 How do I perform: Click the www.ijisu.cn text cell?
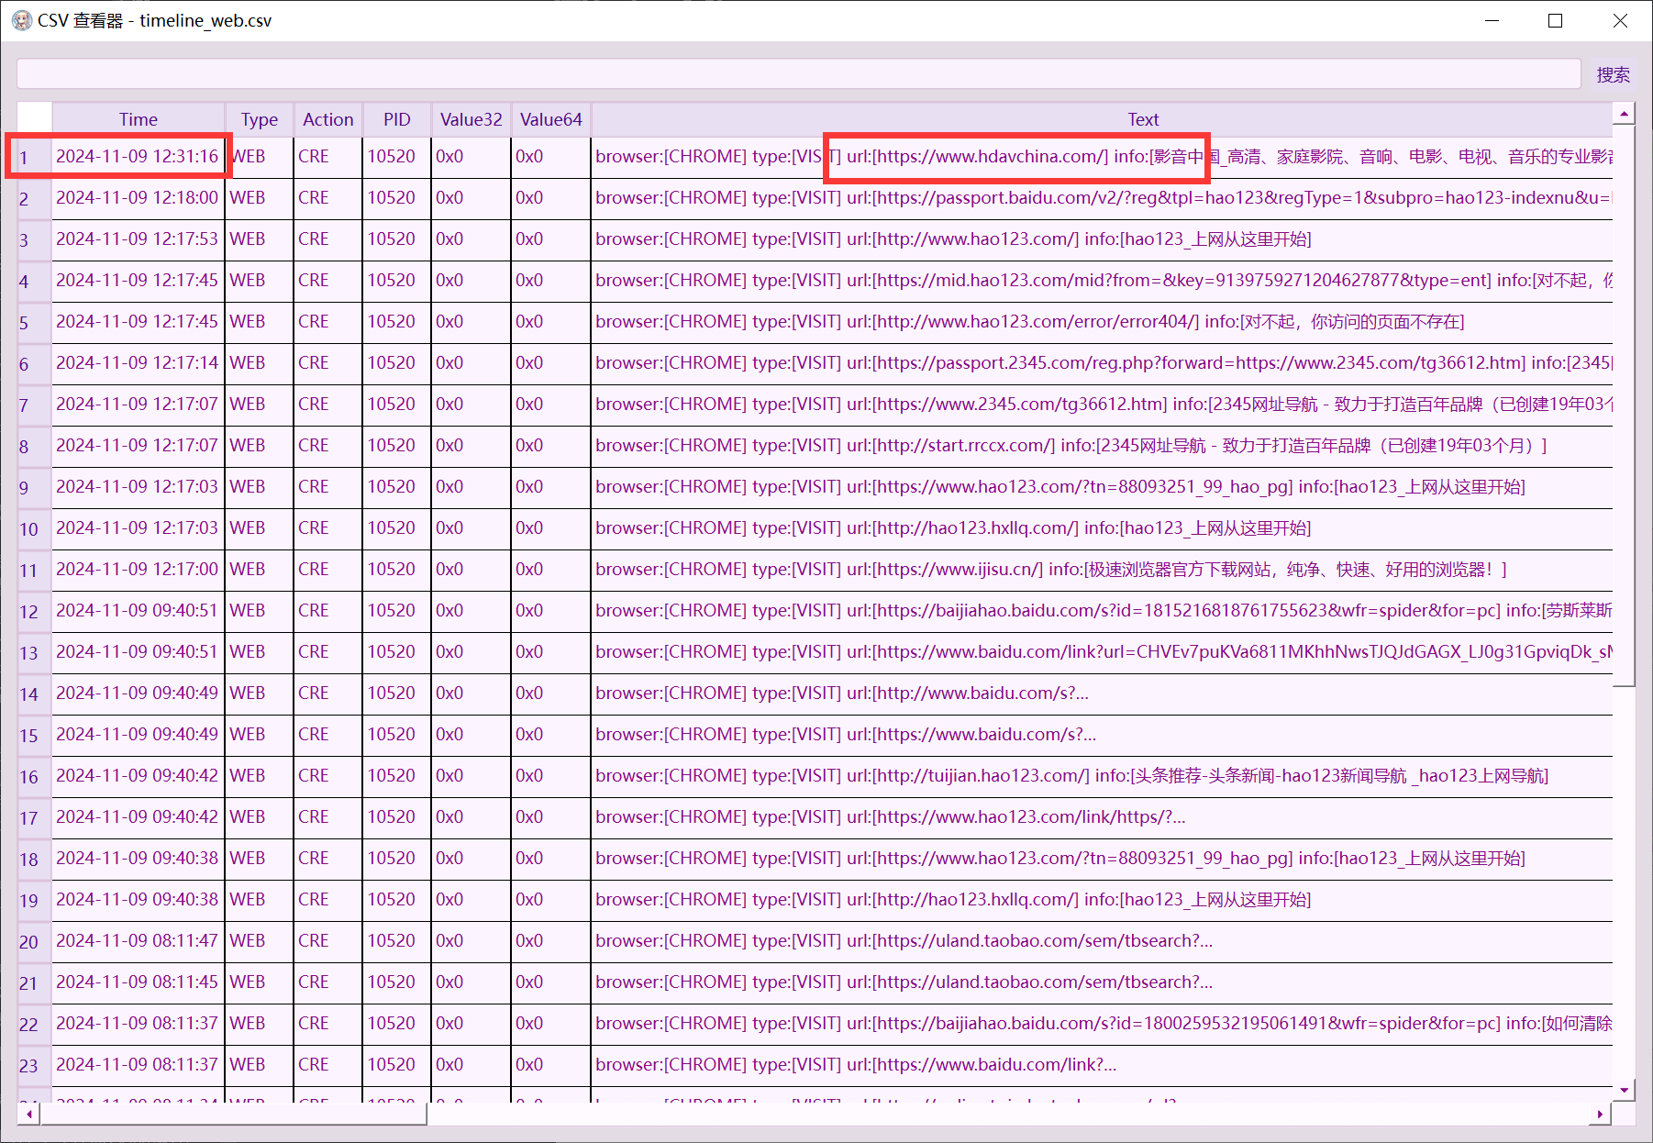click(x=1103, y=570)
